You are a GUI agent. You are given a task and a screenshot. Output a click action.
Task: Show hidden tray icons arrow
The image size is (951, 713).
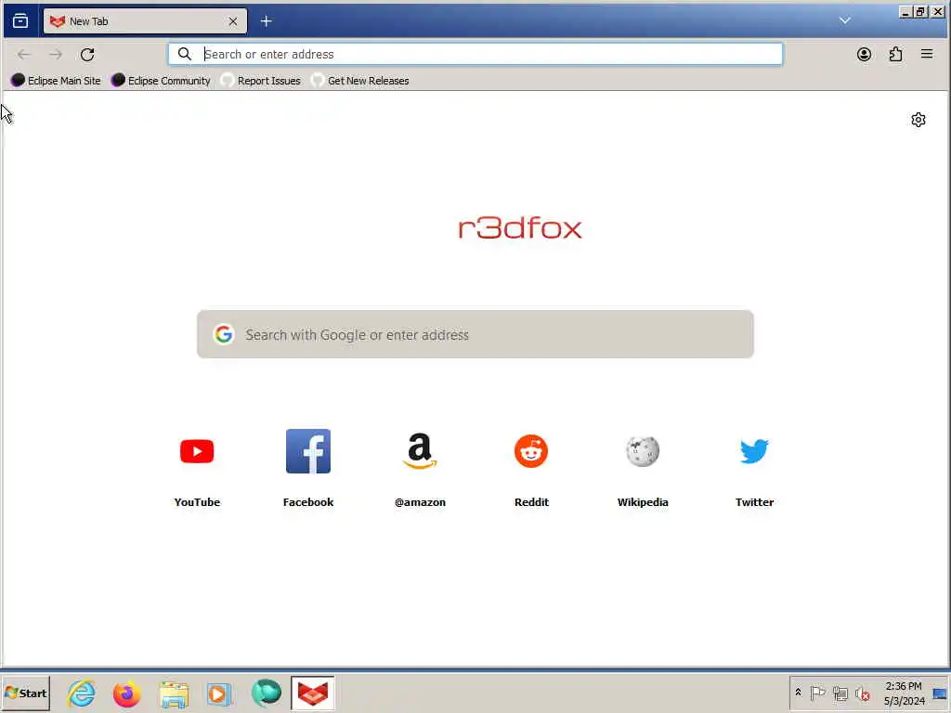[x=798, y=693]
